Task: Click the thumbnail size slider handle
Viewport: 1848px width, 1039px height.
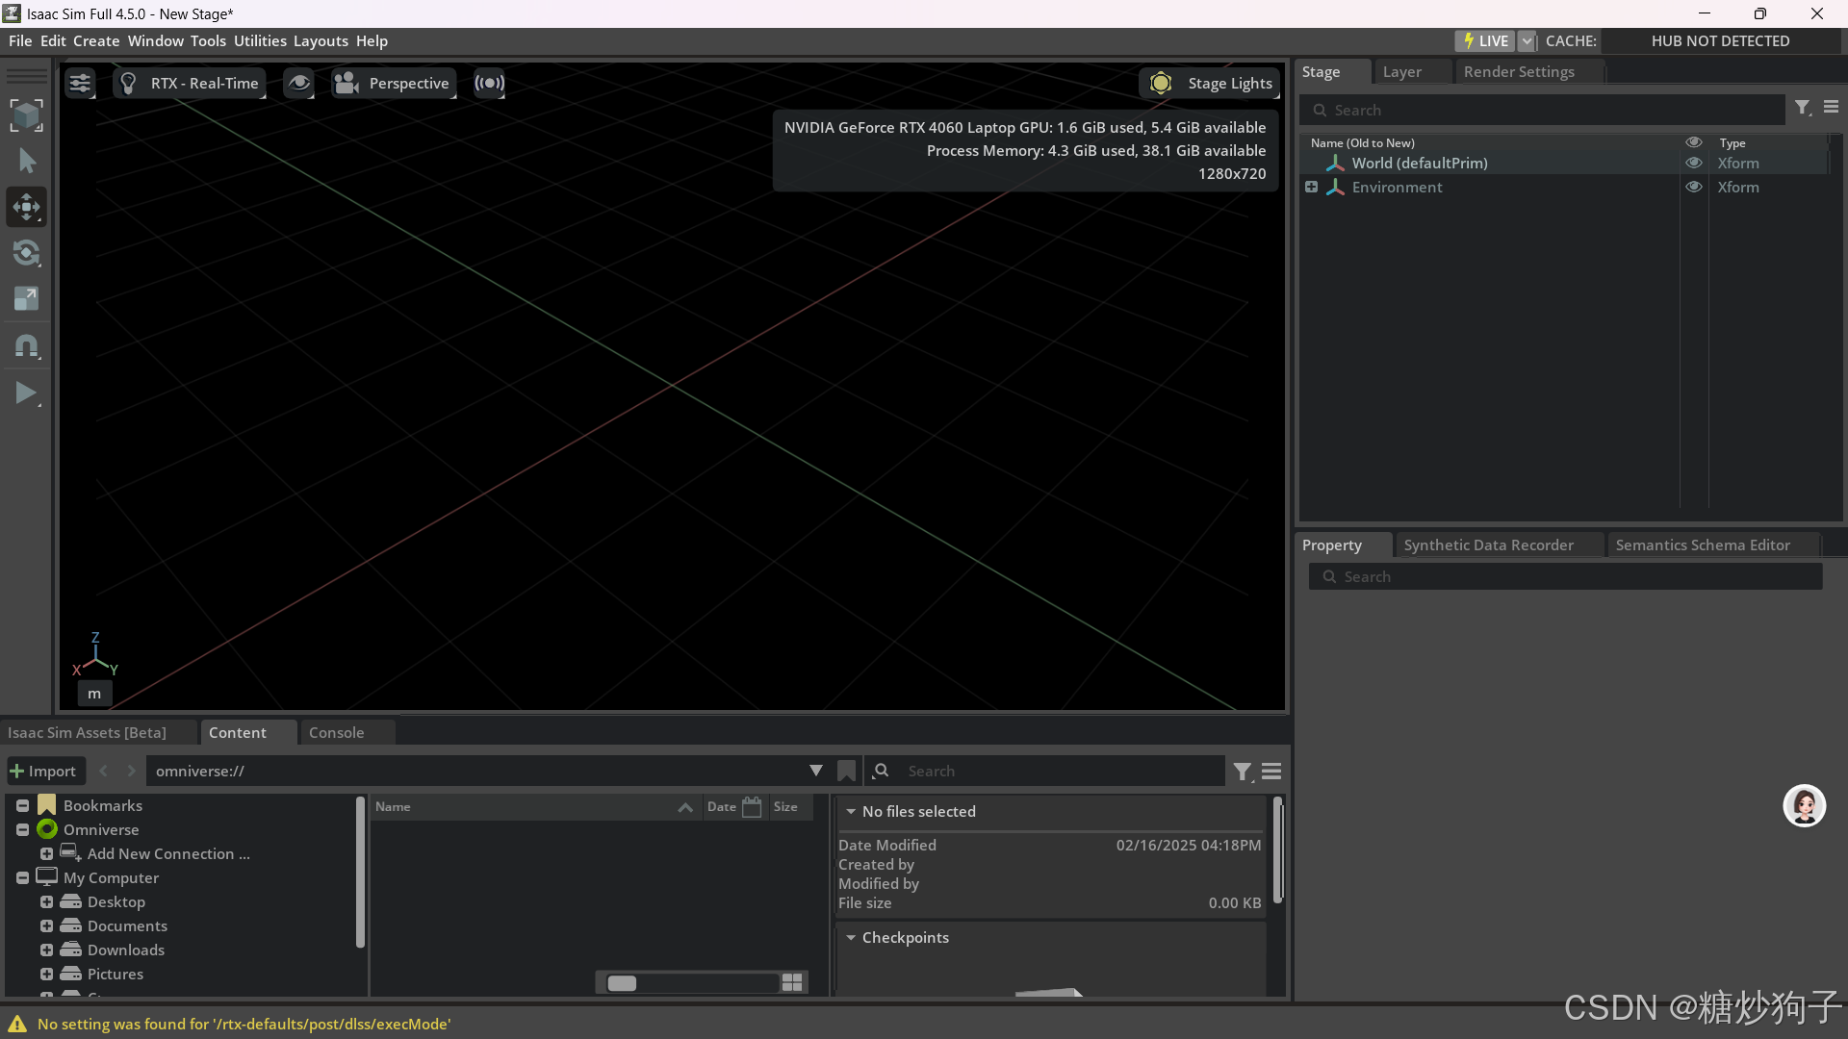Action: pyautogui.click(x=622, y=982)
